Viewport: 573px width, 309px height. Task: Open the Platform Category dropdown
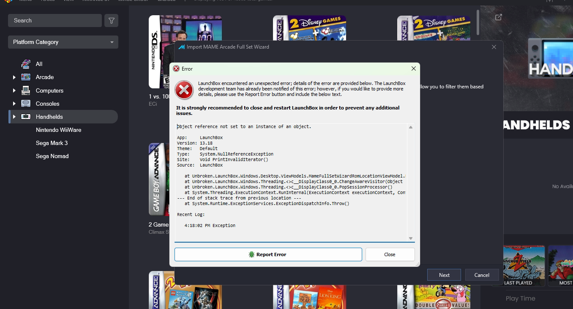pos(63,42)
